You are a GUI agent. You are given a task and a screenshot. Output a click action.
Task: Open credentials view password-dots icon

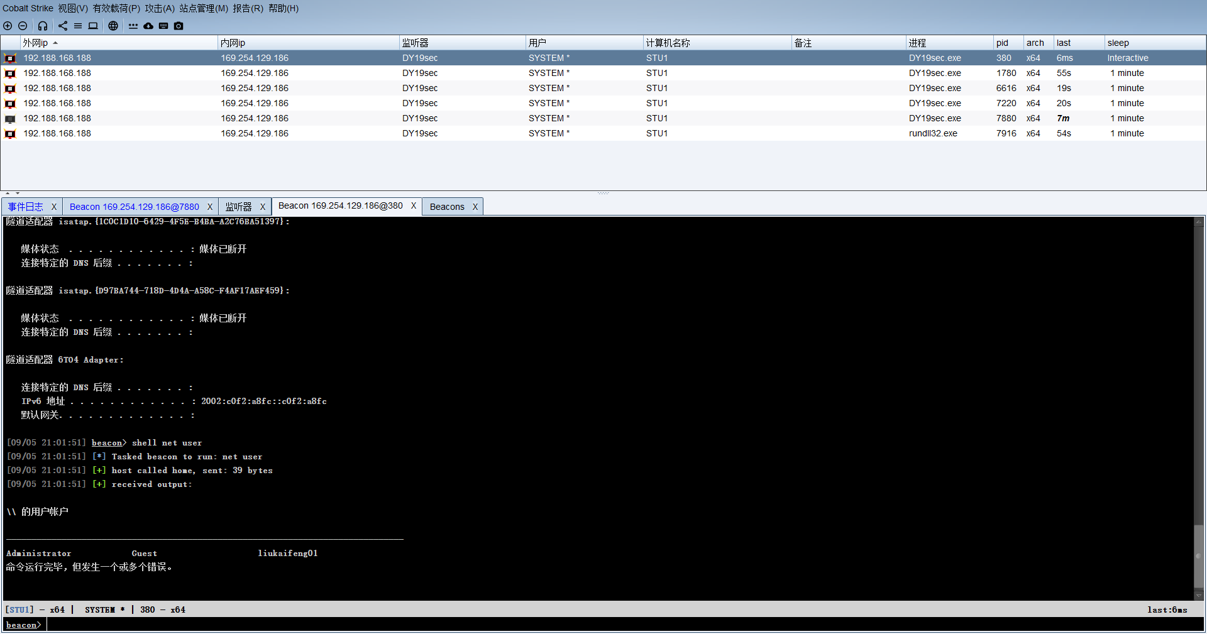(133, 26)
